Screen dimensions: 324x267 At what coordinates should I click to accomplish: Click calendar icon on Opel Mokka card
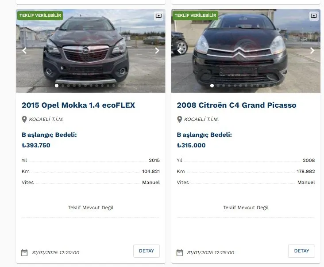click(x=24, y=253)
